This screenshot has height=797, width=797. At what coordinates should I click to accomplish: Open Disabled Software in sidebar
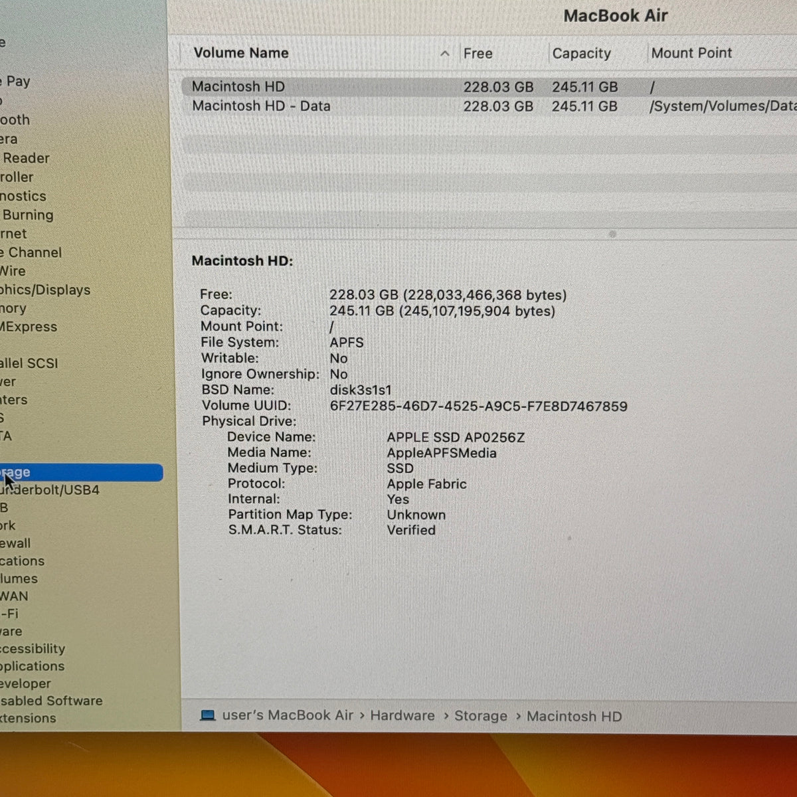[51, 701]
